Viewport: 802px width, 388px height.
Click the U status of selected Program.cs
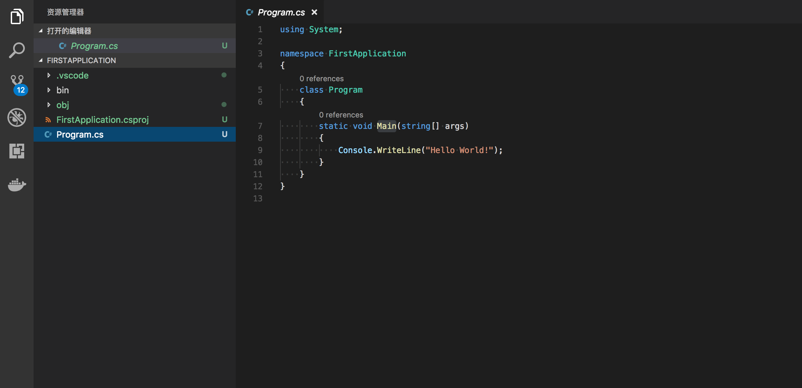[225, 134]
